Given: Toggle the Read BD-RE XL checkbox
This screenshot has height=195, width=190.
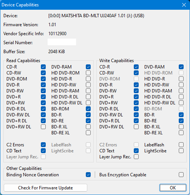Looking at the screenshot, I should click(88, 133).
